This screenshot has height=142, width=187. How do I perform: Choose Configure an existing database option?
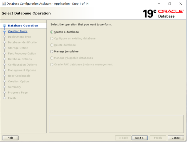(x=73, y=39)
